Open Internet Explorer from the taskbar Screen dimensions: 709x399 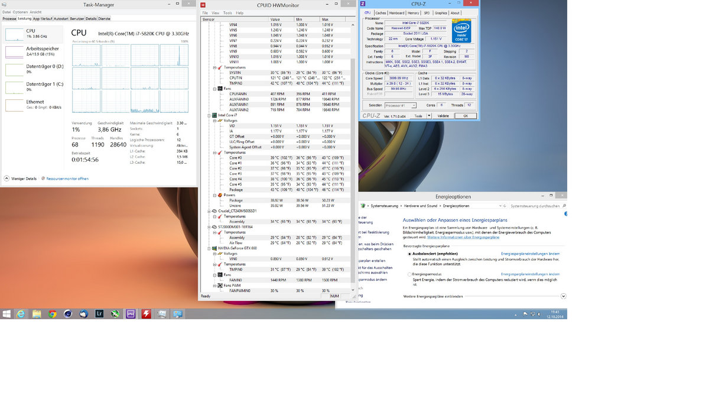tap(21, 313)
